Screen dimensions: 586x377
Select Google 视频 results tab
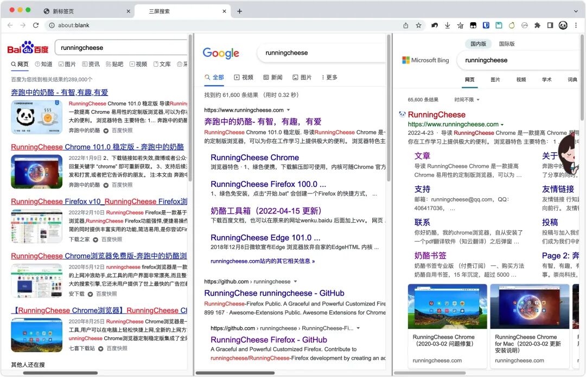pyautogui.click(x=244, y=77)
